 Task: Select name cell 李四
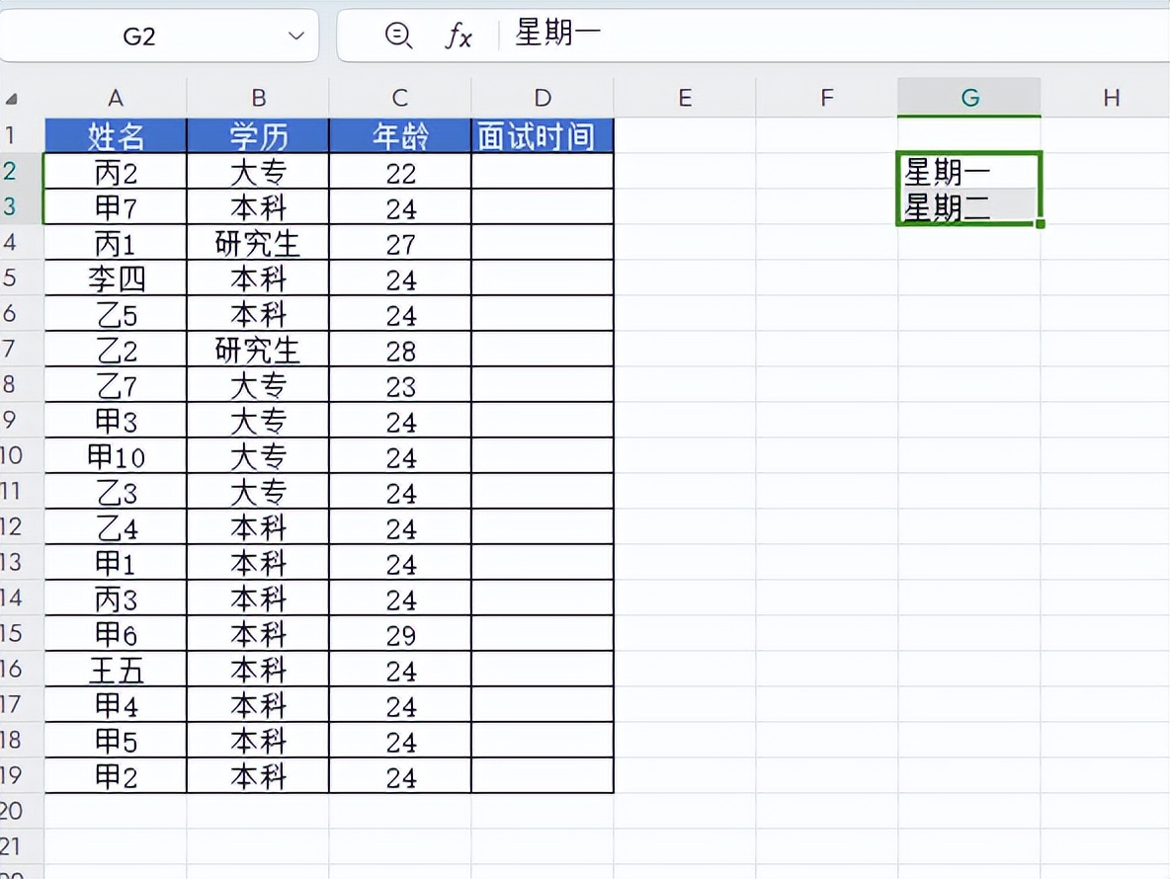[x=115, y=279]
